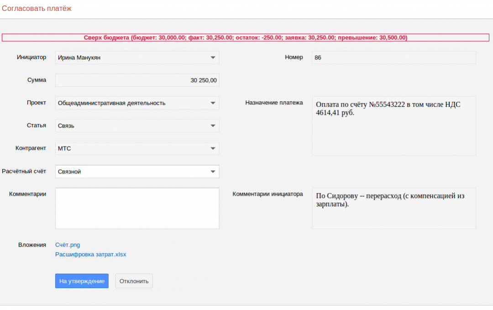This screenshot has width=493, height=310.
Task: Click the arrow of the Расчётный счёт dropdown
Action: coord(213,172)
